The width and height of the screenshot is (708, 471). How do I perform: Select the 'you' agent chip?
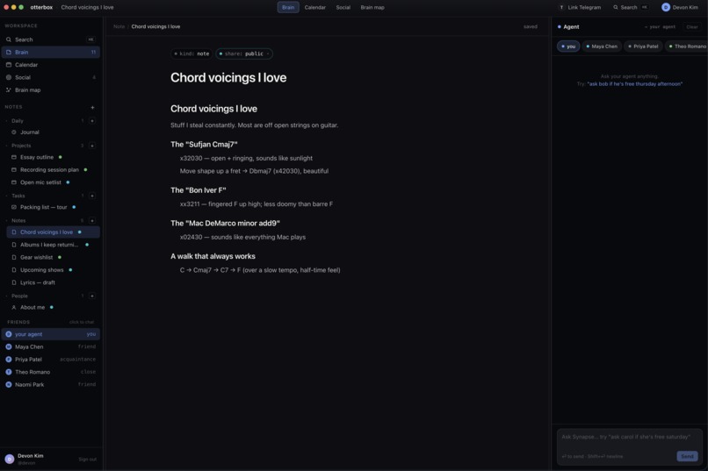(x=568, y=46)
